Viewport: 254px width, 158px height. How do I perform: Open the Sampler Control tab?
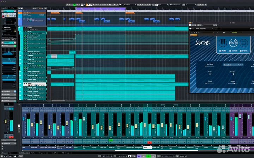[x=43, y=153]
